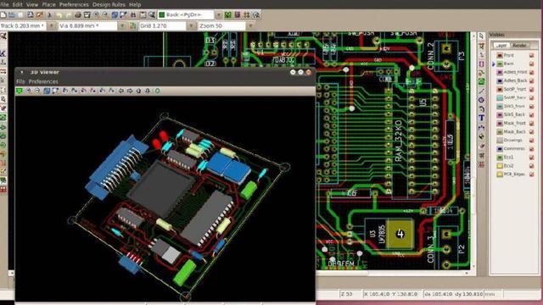Click the reload board icon in the 3D Viewer toolbar

coord(19,91)
